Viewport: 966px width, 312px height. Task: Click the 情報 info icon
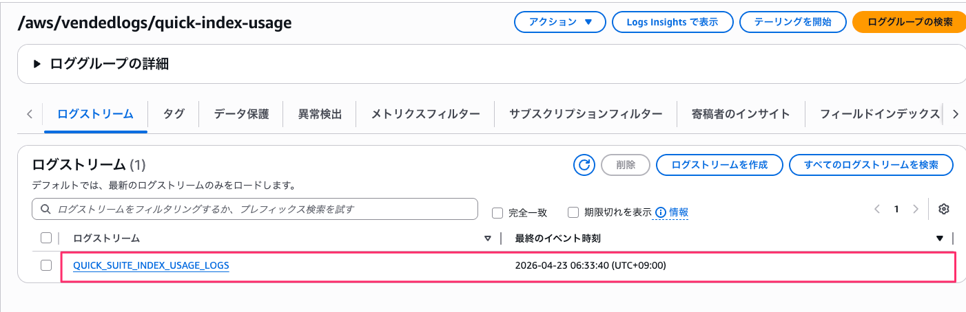pos(661,212)
